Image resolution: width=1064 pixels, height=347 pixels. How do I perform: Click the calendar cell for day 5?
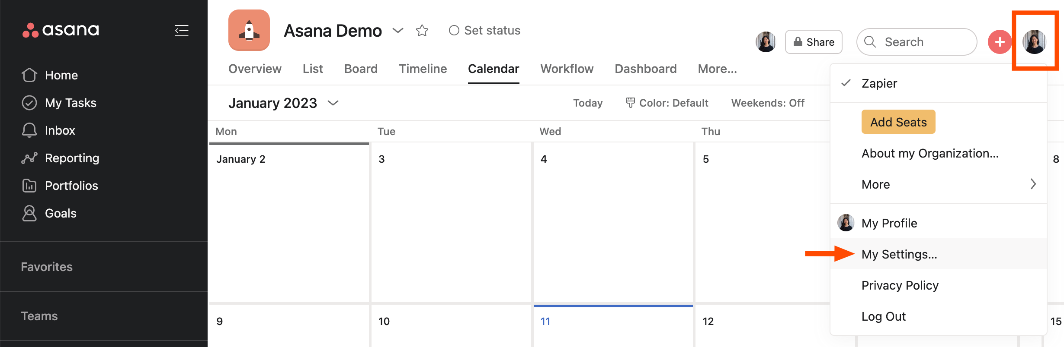763,223
